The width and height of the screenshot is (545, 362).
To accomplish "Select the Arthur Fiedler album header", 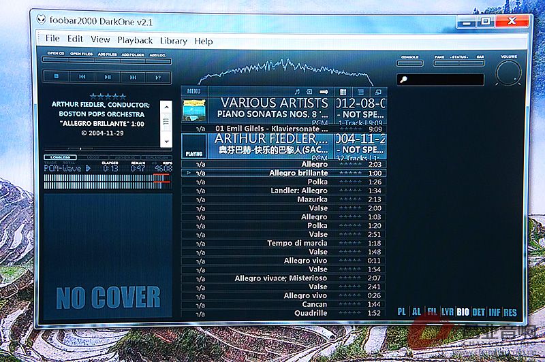I will click(x=283, y=146).
